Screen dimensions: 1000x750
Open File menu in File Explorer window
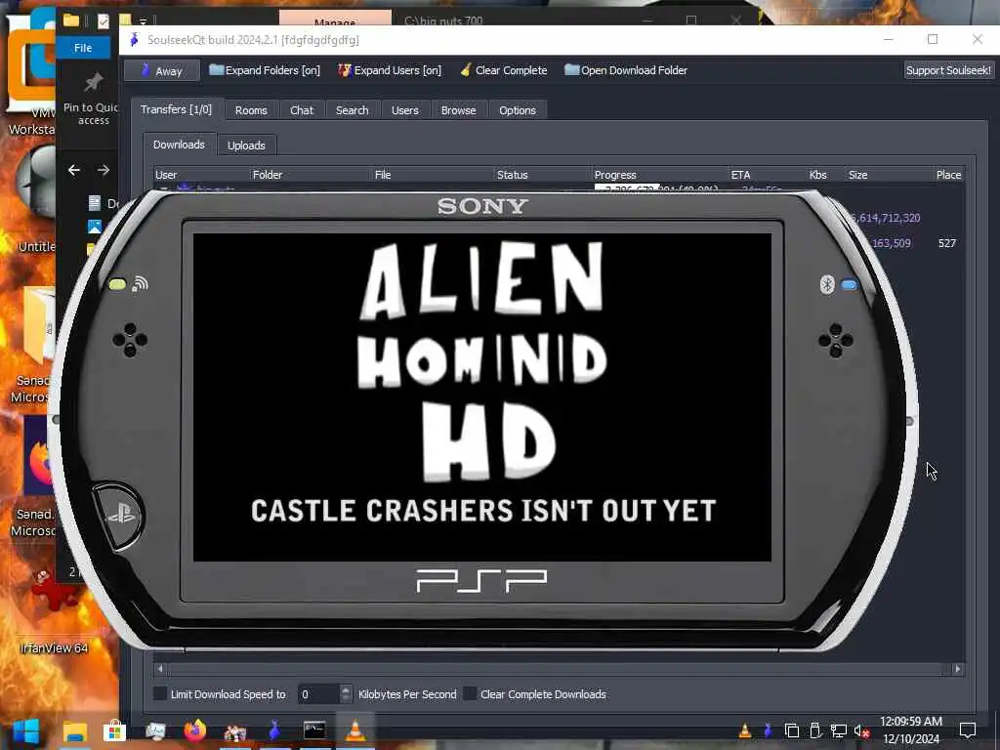coord(83,48)
